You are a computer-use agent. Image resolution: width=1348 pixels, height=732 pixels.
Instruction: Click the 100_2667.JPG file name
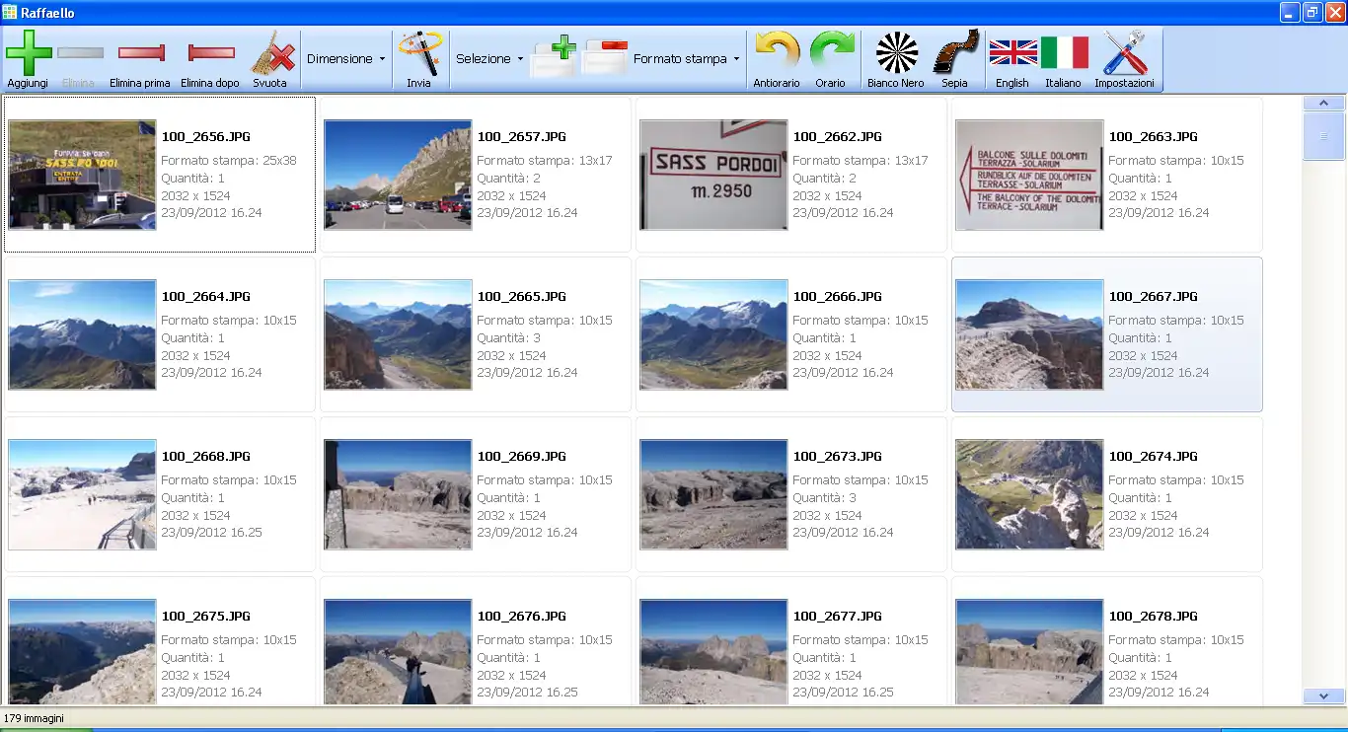pos(1153,297)
